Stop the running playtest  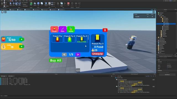pos(68,4)
